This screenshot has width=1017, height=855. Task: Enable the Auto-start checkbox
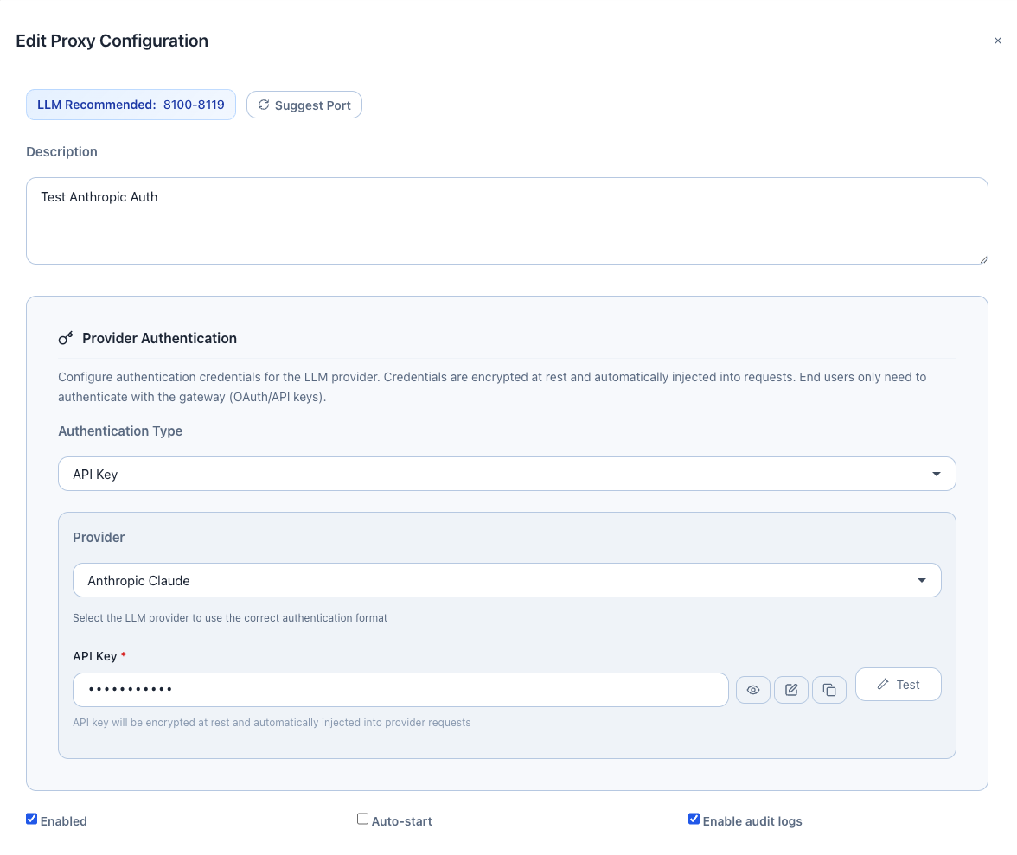point(362,818)
